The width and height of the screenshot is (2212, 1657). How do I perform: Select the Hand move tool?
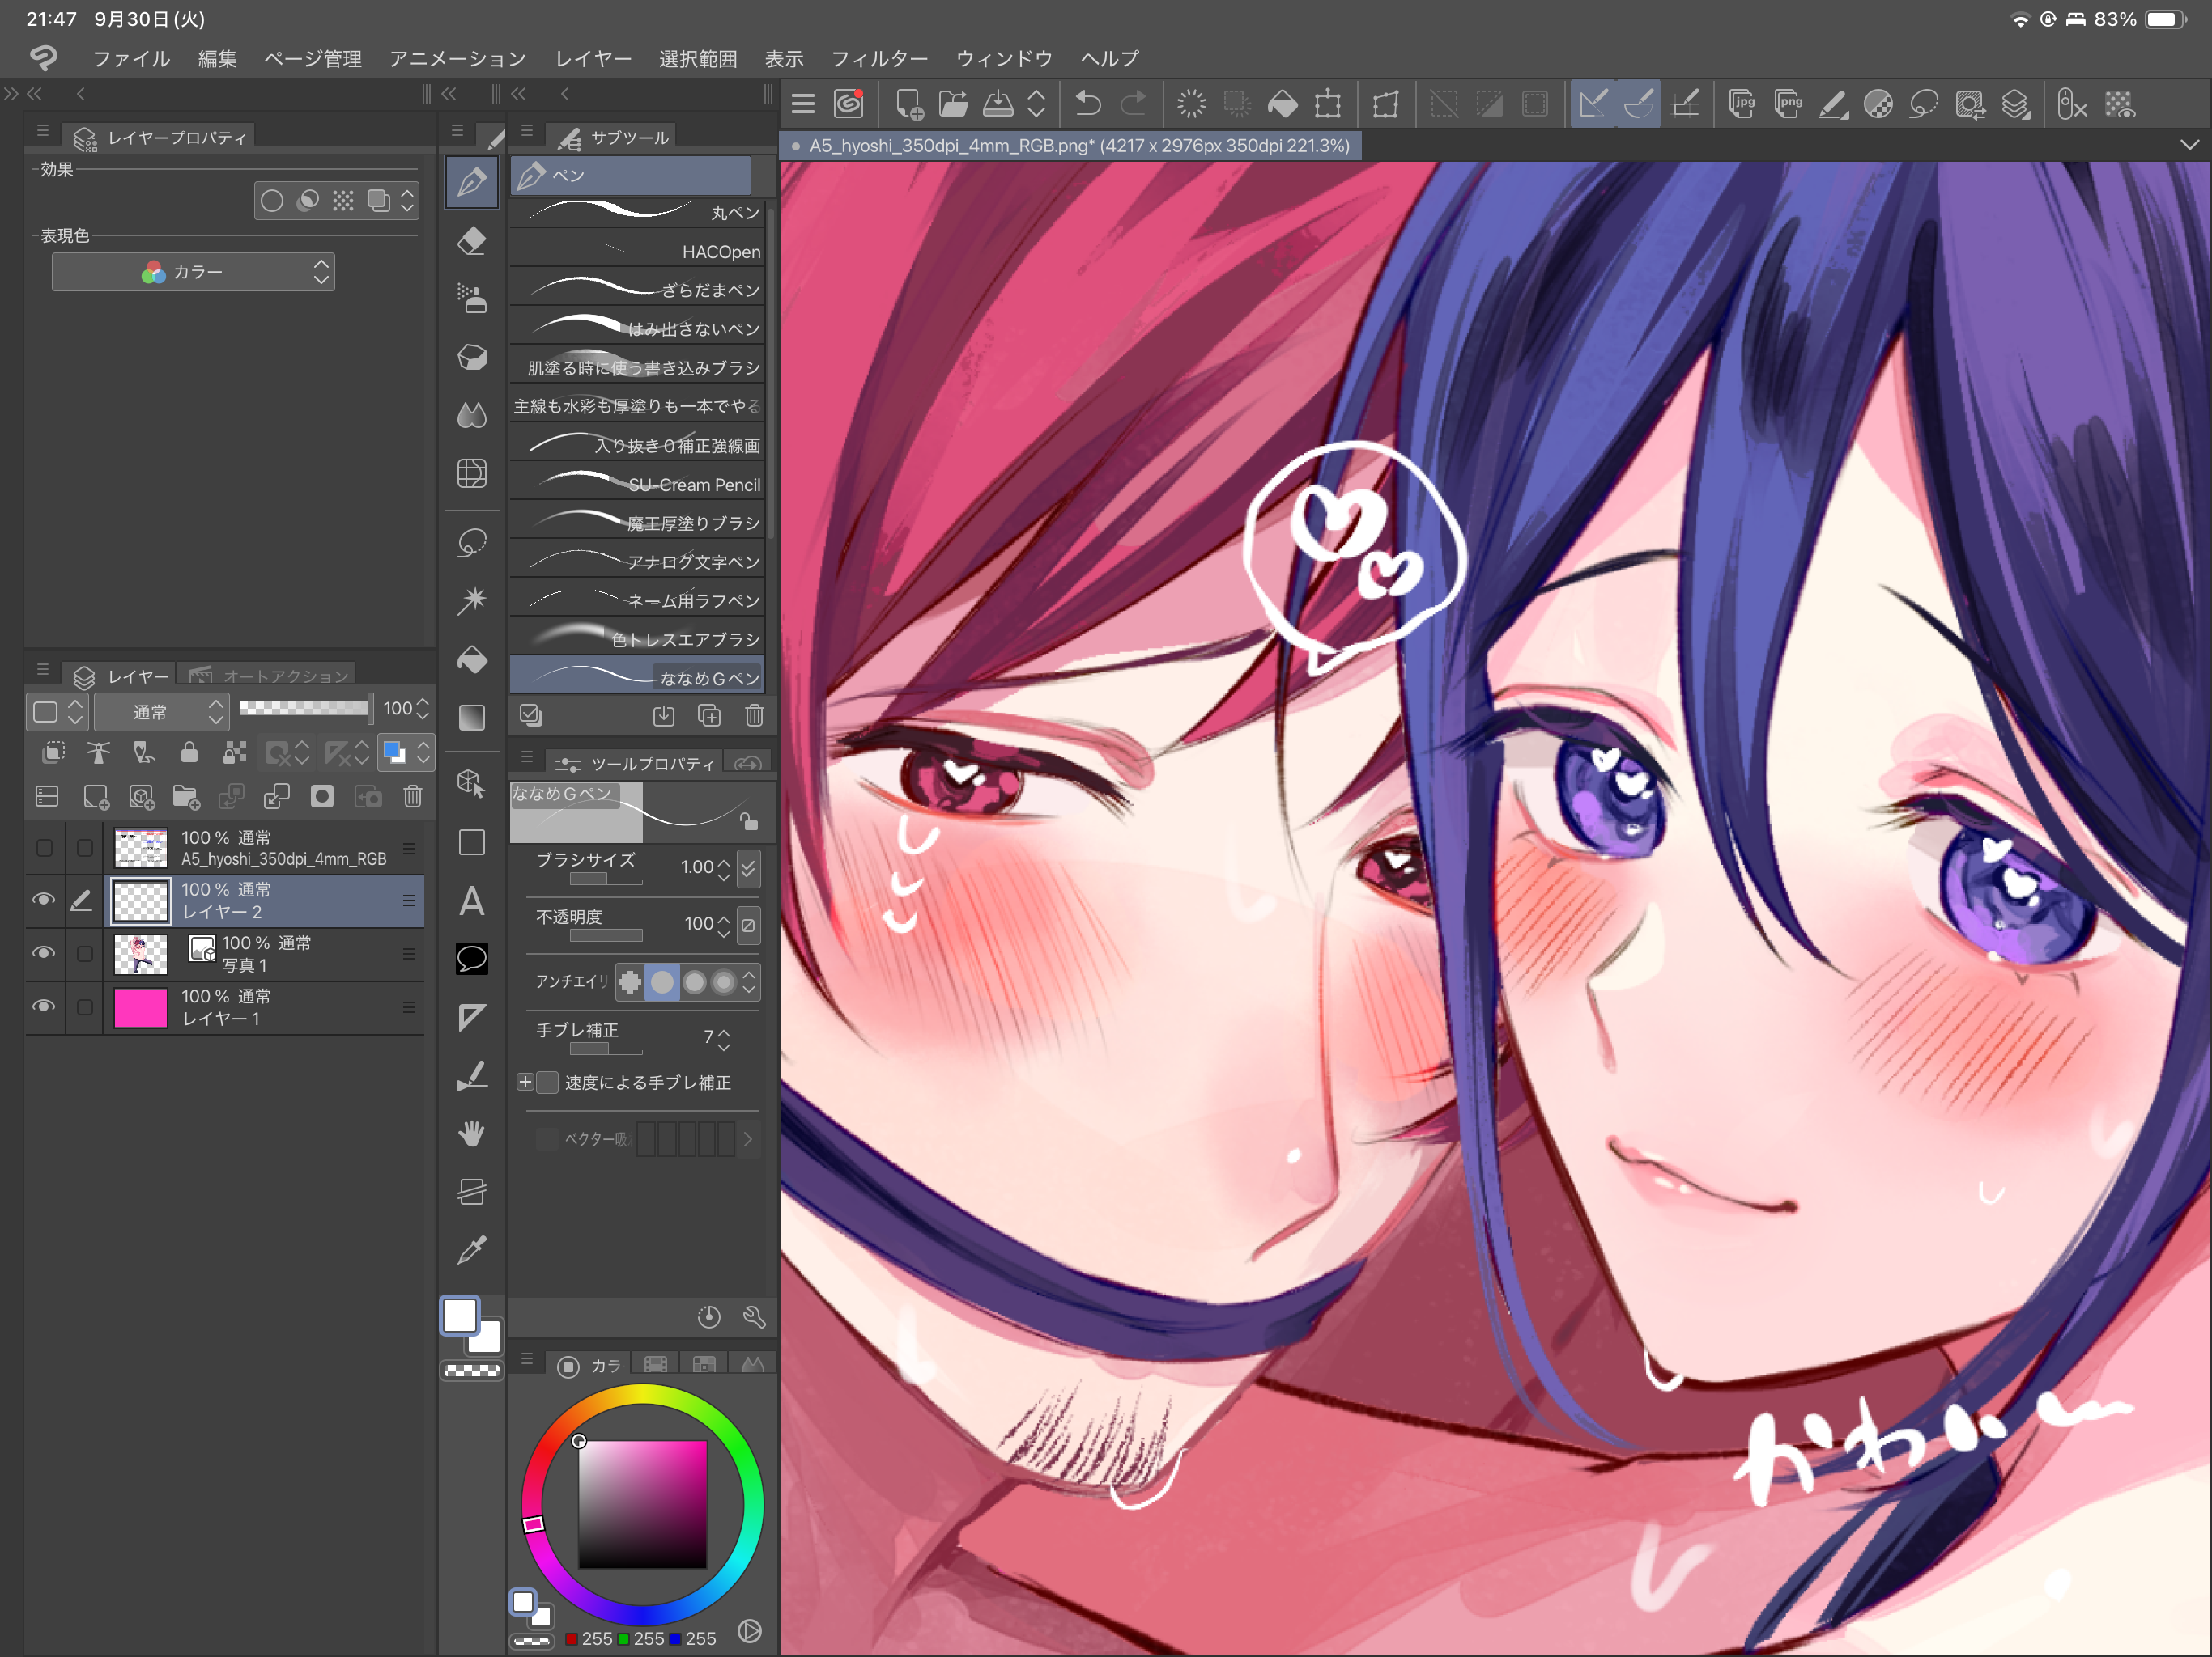pos(472,1134)
